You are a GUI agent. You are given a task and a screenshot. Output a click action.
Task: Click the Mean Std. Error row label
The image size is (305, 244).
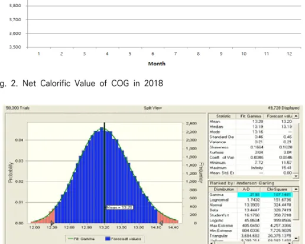point(222,173)
